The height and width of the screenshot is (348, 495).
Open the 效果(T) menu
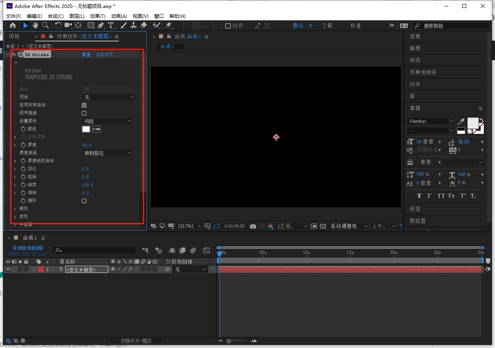tap(98, 16)
